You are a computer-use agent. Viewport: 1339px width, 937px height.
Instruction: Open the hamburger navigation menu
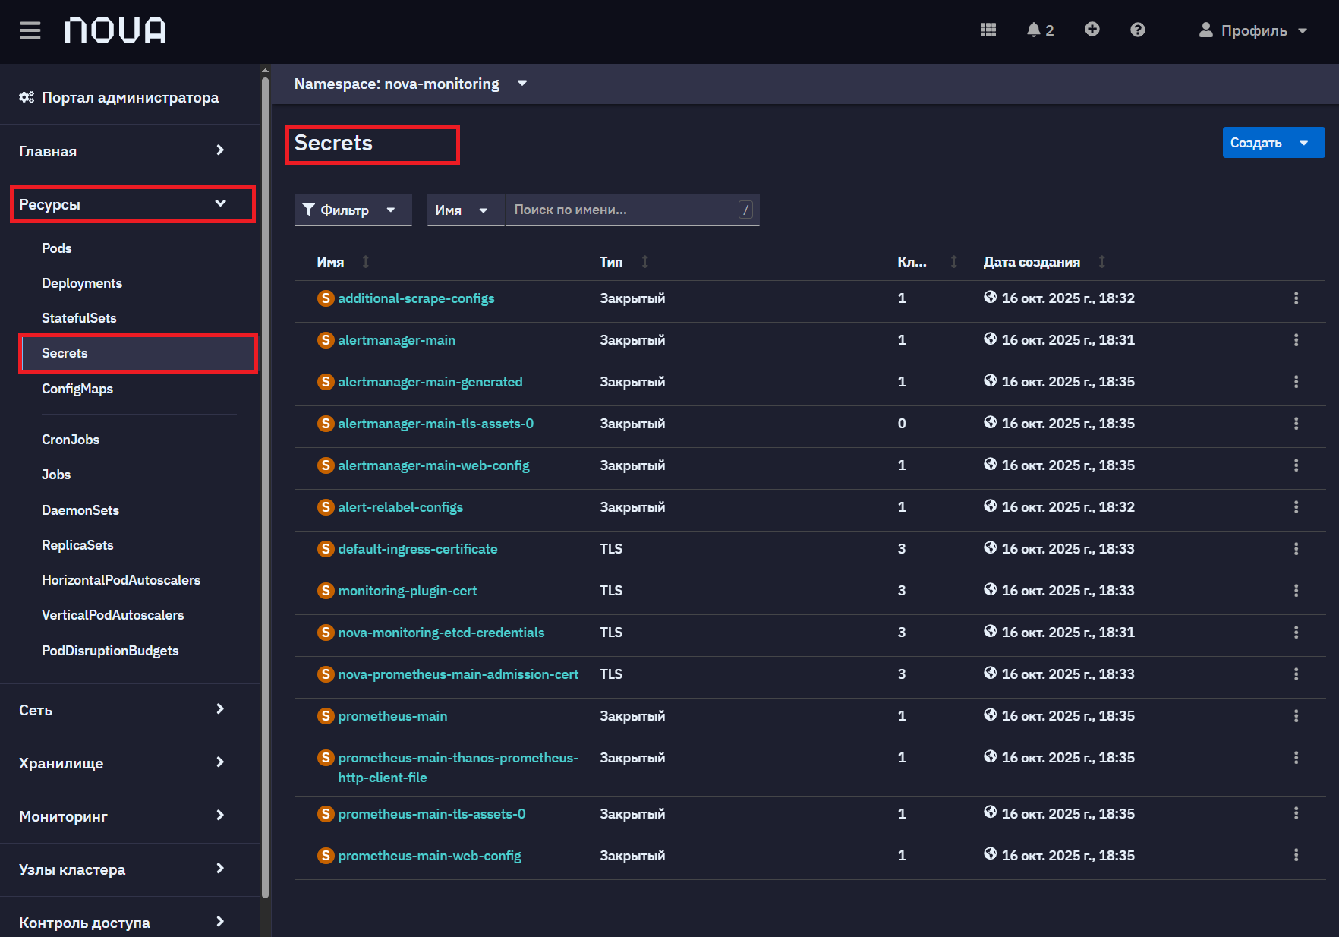coord(30,30)
